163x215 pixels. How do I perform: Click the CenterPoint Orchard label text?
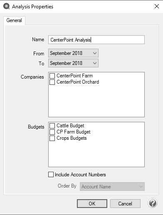click(78, 82)
